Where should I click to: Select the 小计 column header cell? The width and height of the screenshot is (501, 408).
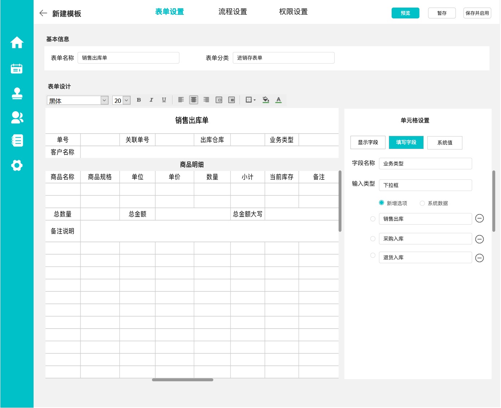click(x=248, y=177)
